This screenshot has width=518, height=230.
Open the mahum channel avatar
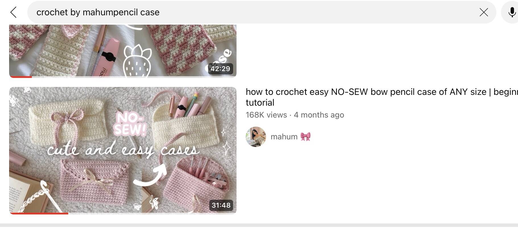[256, 137]
